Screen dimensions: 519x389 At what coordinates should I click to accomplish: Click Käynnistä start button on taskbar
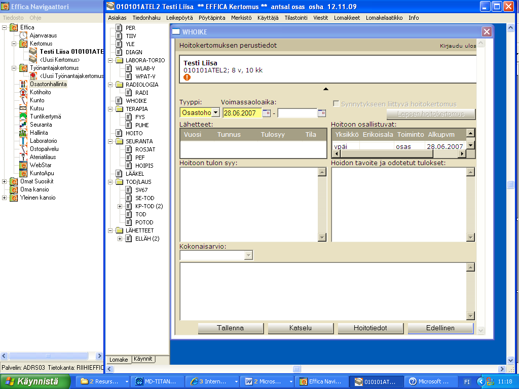point(35,381)
